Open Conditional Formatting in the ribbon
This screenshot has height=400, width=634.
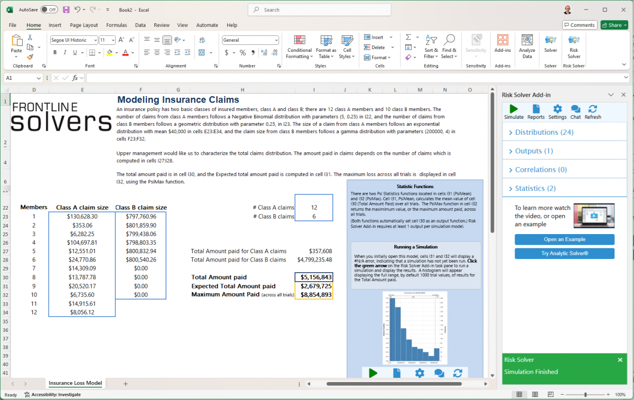tap(300, 46)
